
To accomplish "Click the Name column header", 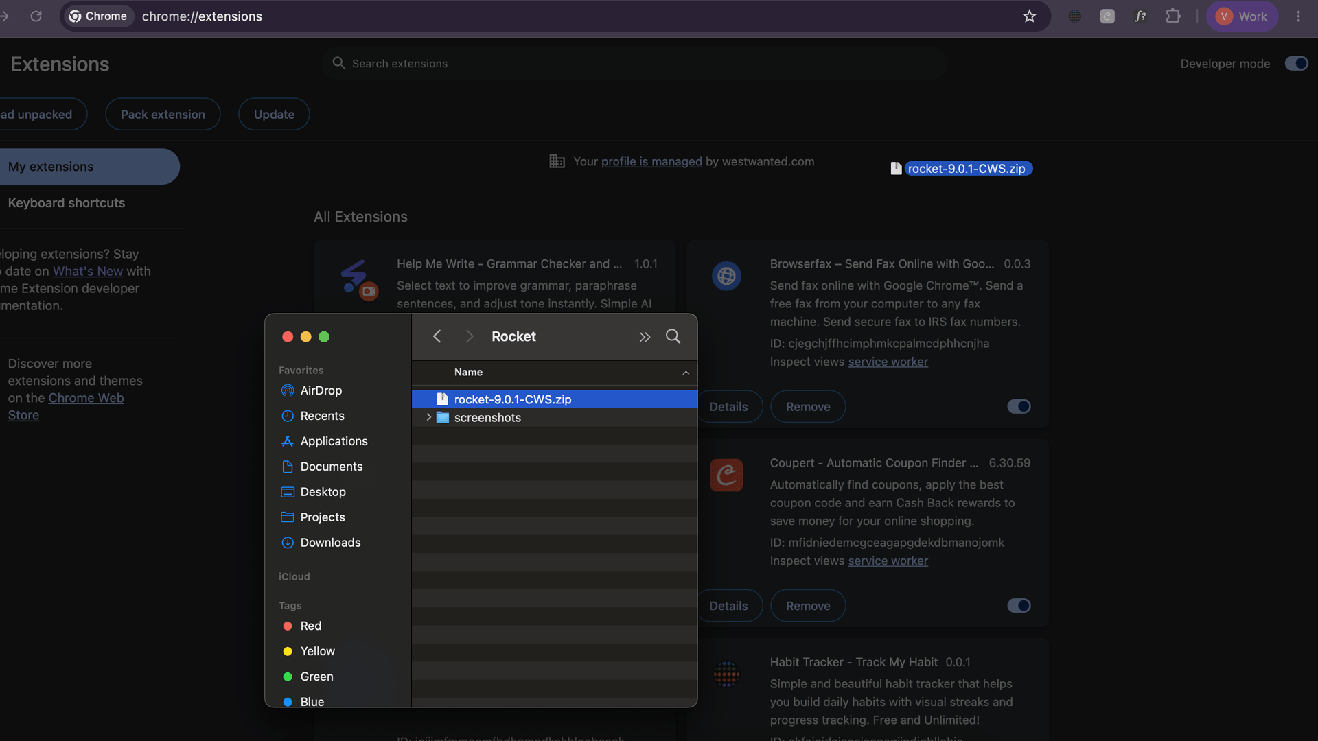I will coord(468,372).
